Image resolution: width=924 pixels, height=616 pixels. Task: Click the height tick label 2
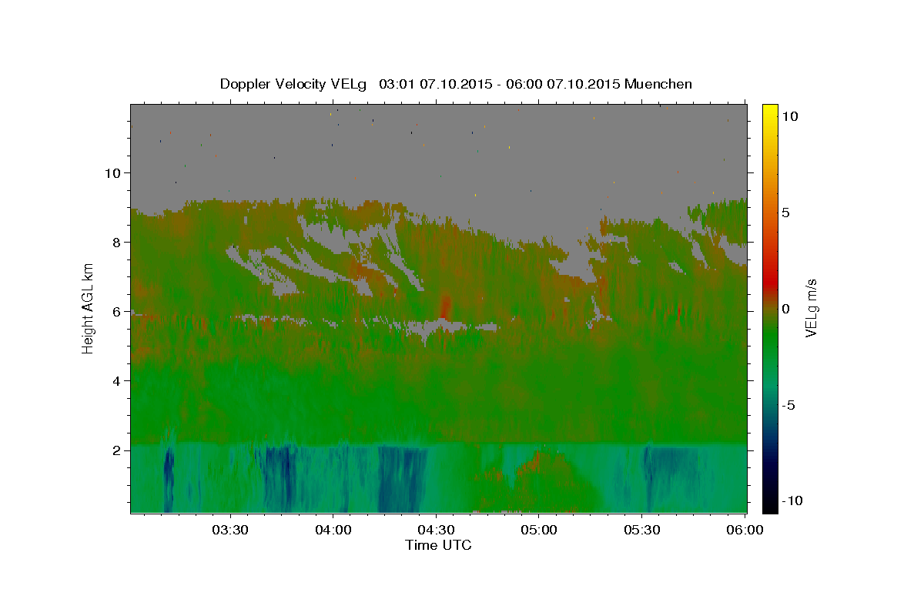(115, 450)
